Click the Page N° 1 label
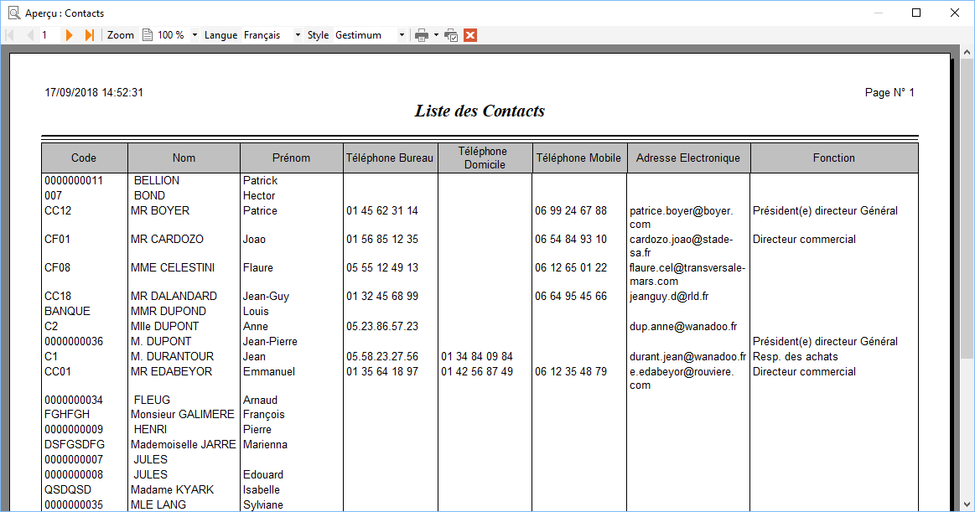Image resolution: width=975 pixels, height=512 pixels. click(889, 92)
